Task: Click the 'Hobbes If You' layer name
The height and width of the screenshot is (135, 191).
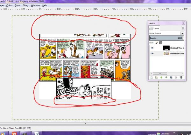Action: click(177, 48)
